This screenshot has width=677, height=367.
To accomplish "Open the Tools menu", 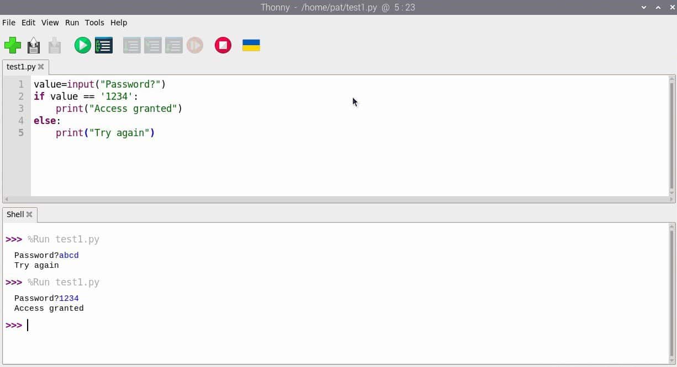I will 94,23.
